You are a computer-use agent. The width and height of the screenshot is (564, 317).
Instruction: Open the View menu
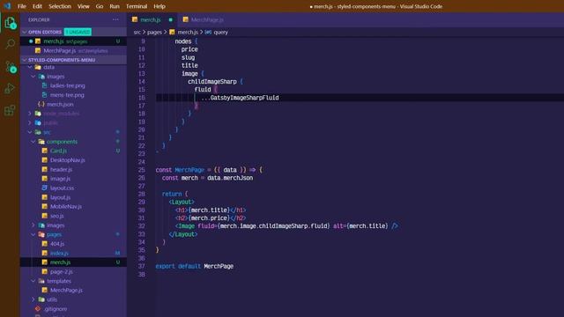(x=83, y=6)
